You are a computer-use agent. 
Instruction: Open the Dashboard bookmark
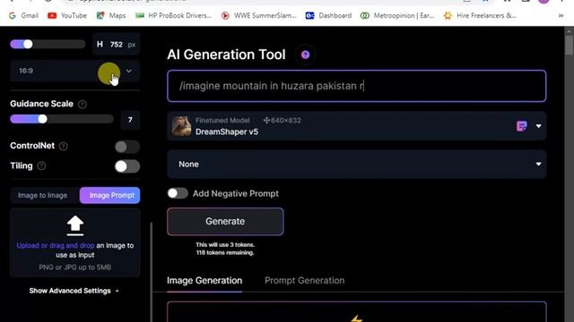point(328,16)
